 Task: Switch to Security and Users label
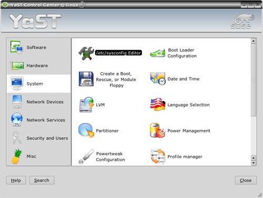pos(47,138)
